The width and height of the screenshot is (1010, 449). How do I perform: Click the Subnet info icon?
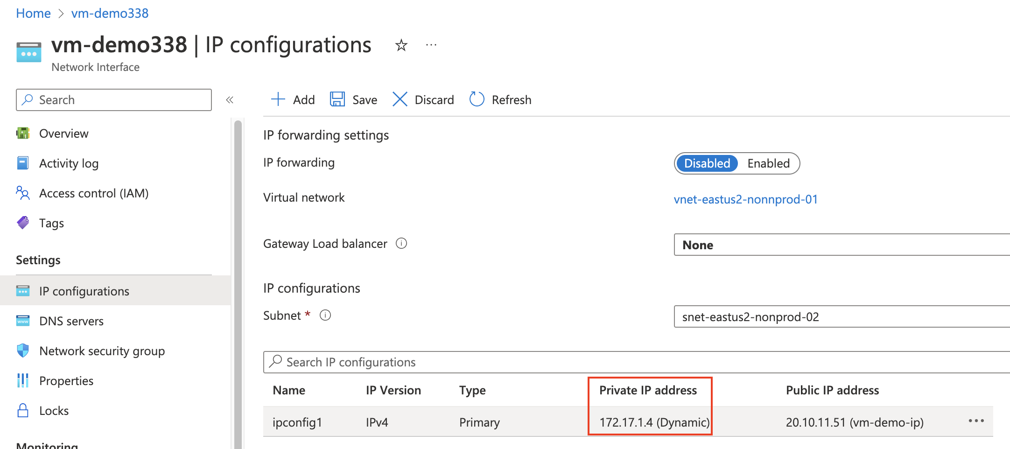325,316
